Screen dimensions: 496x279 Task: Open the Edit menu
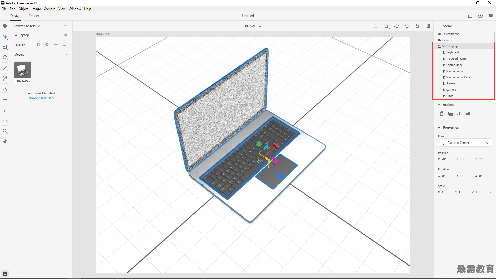pos(12,9)
